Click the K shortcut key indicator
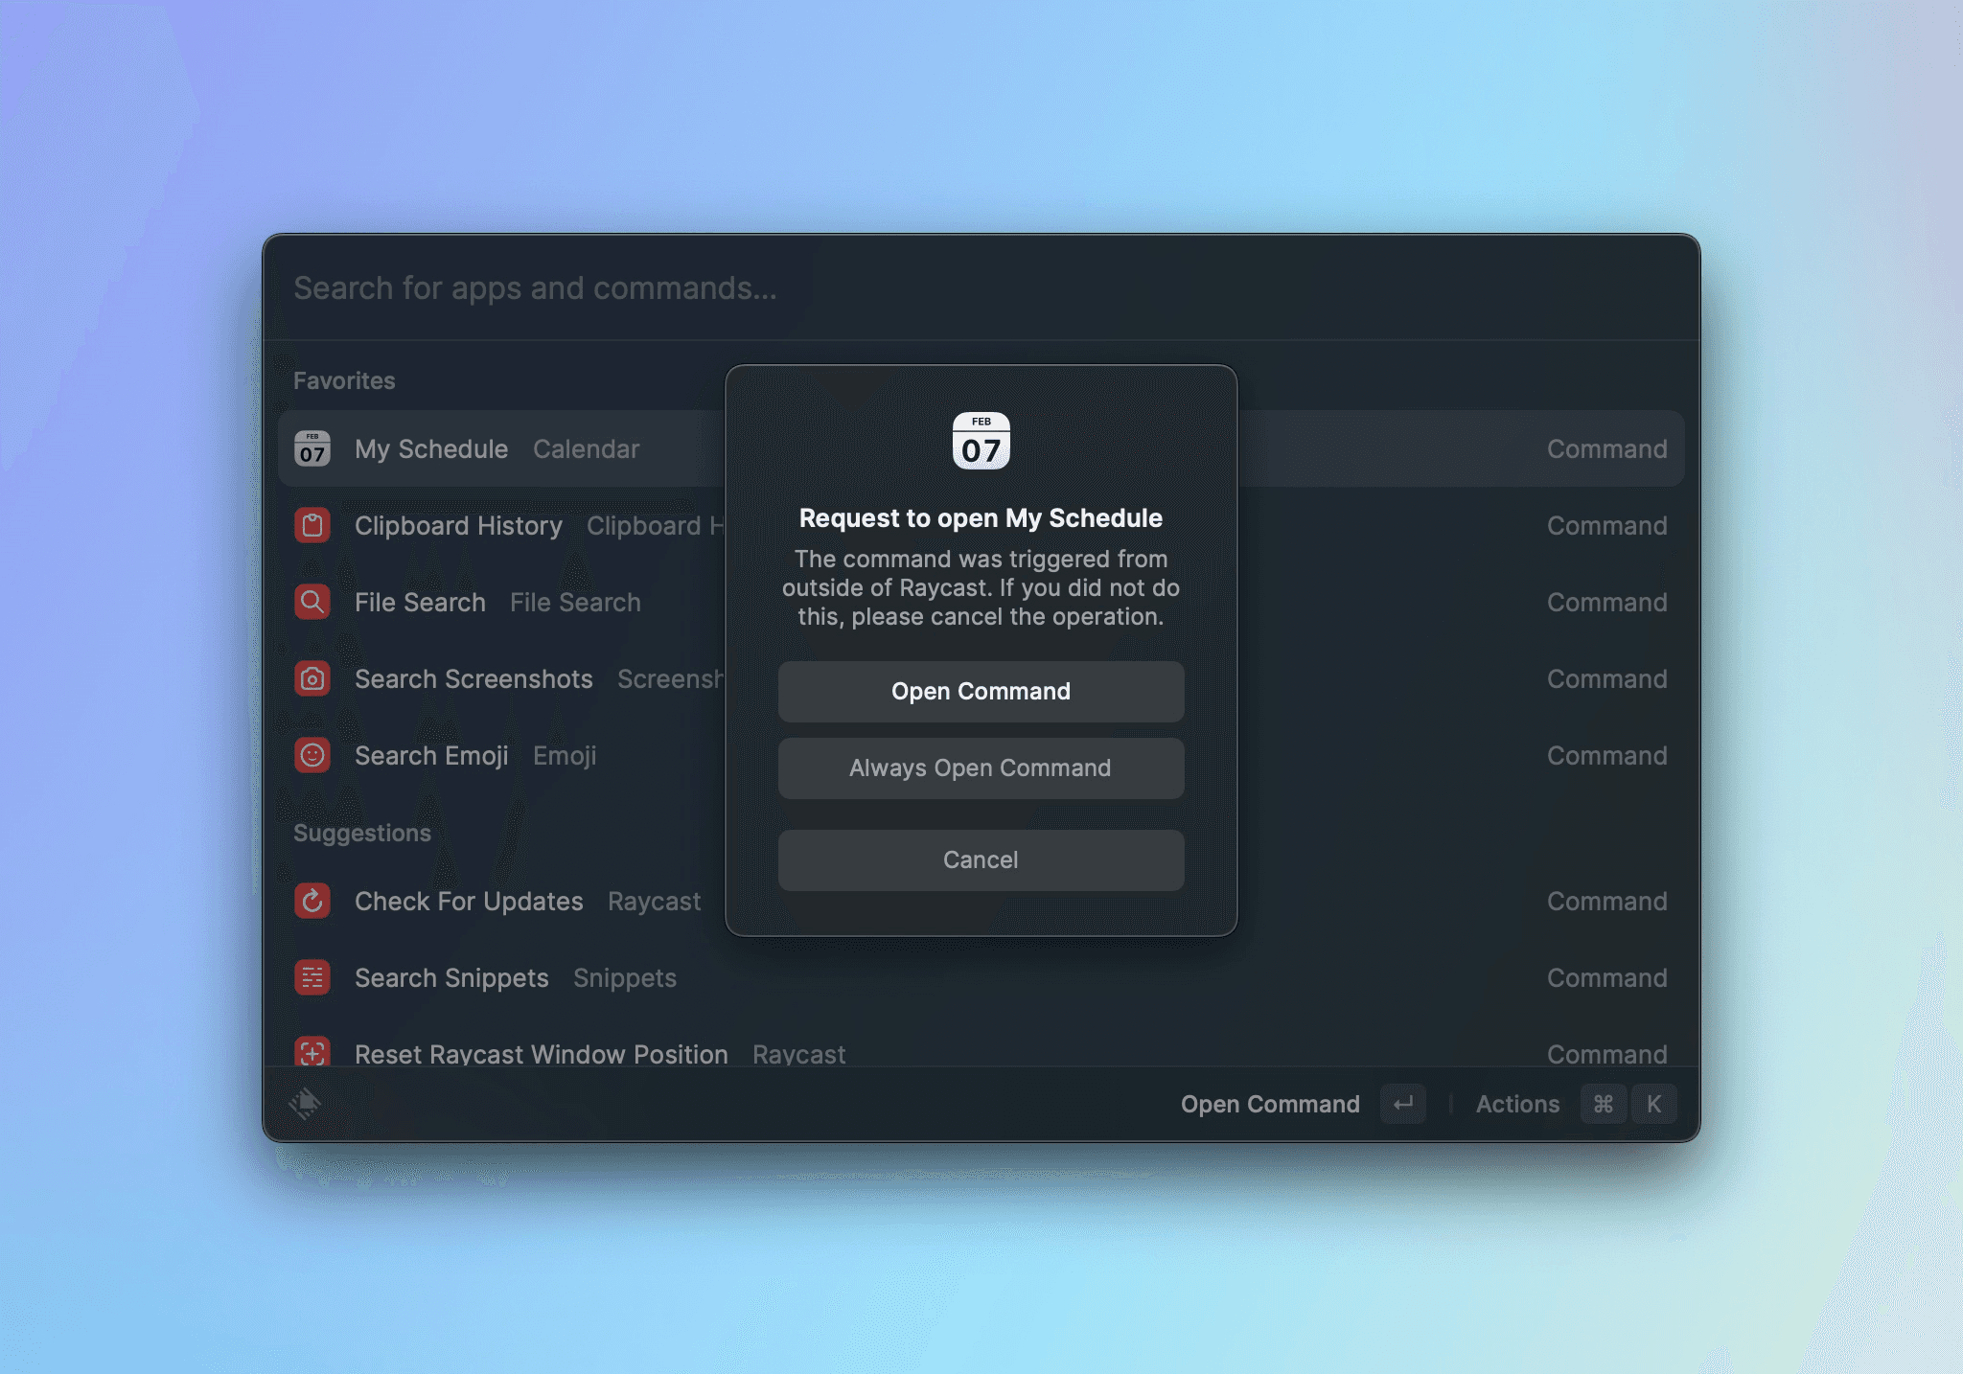This screenshot has height=1374, width=1963. tap(1654, 1104)
